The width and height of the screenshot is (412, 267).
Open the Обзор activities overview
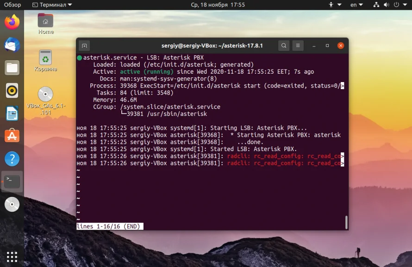pos(12,5)
